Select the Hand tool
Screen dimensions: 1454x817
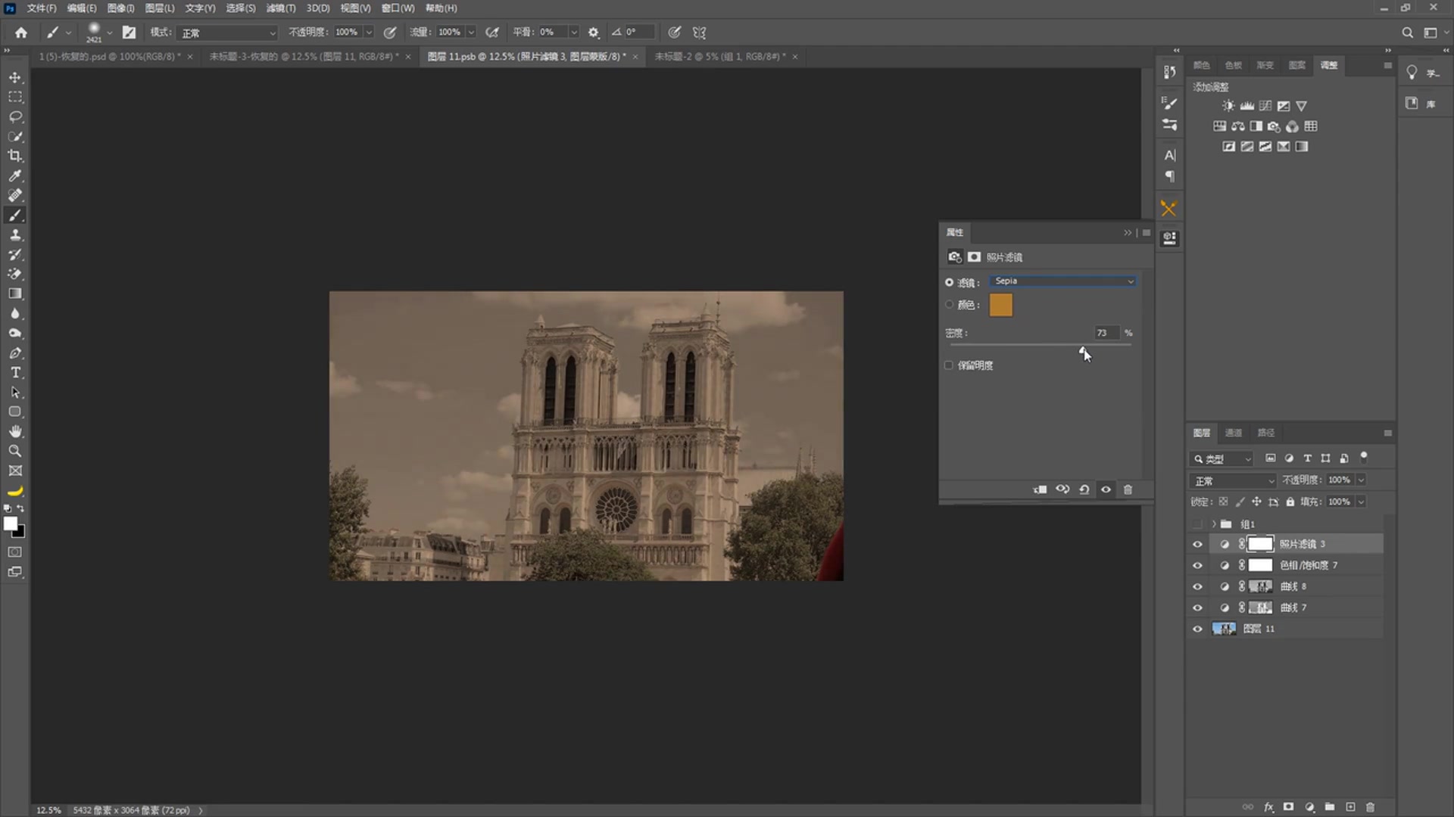pos(15,431)
